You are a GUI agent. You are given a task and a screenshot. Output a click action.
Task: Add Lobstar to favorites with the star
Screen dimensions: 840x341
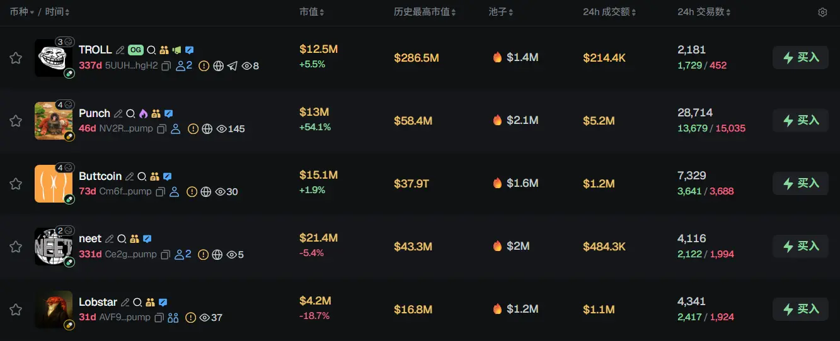pyautogui.click(x=16, y=310)
